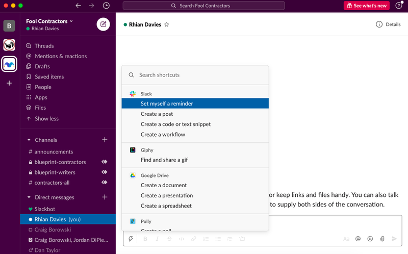Insert a code block
408x254 pixels.
(x=242, y=239)
